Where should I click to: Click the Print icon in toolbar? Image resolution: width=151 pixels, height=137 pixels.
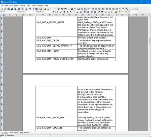pyautogui.click(x=19, y=9)
